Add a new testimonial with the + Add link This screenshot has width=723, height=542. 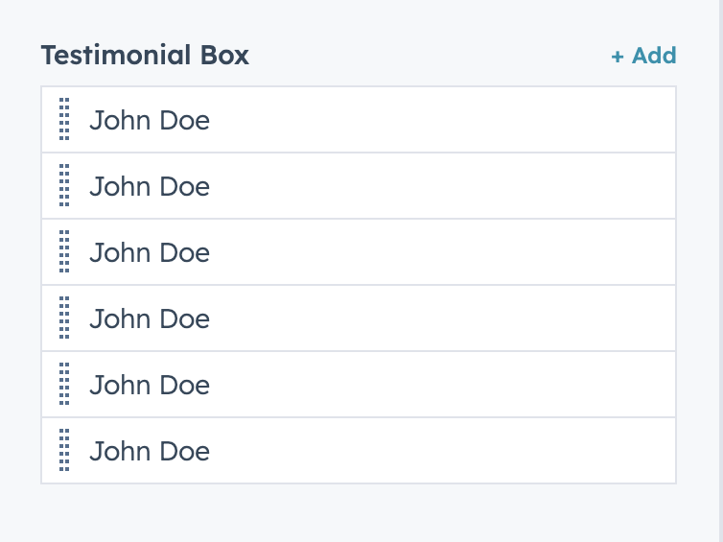point(643,56)
